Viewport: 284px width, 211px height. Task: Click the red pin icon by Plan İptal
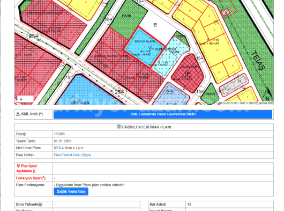pyautogui.click(x=18, y=166)
